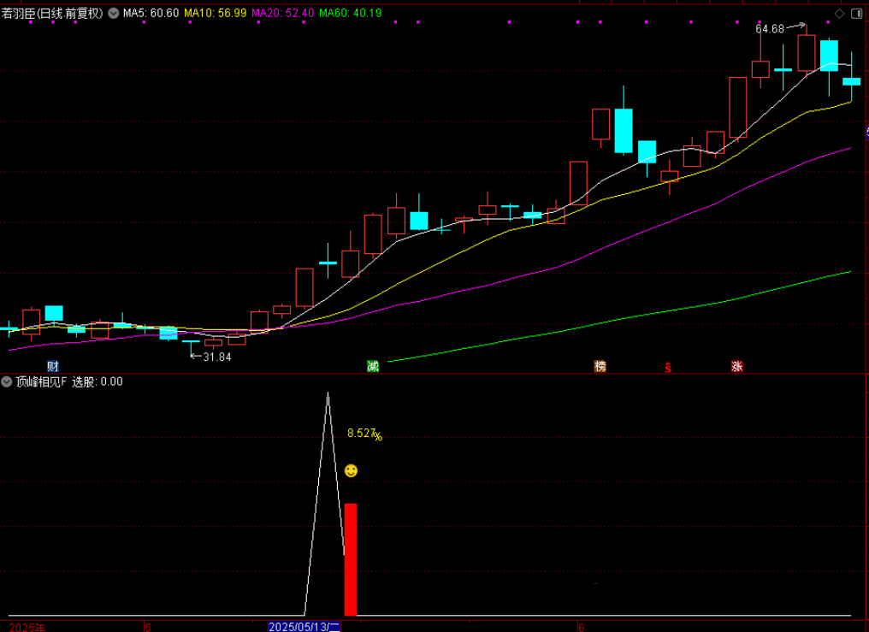Image resolution: width=869 pixels, height=632 pixels.
Task: Click the red 涨 limit-up marker
Action: 736,366
